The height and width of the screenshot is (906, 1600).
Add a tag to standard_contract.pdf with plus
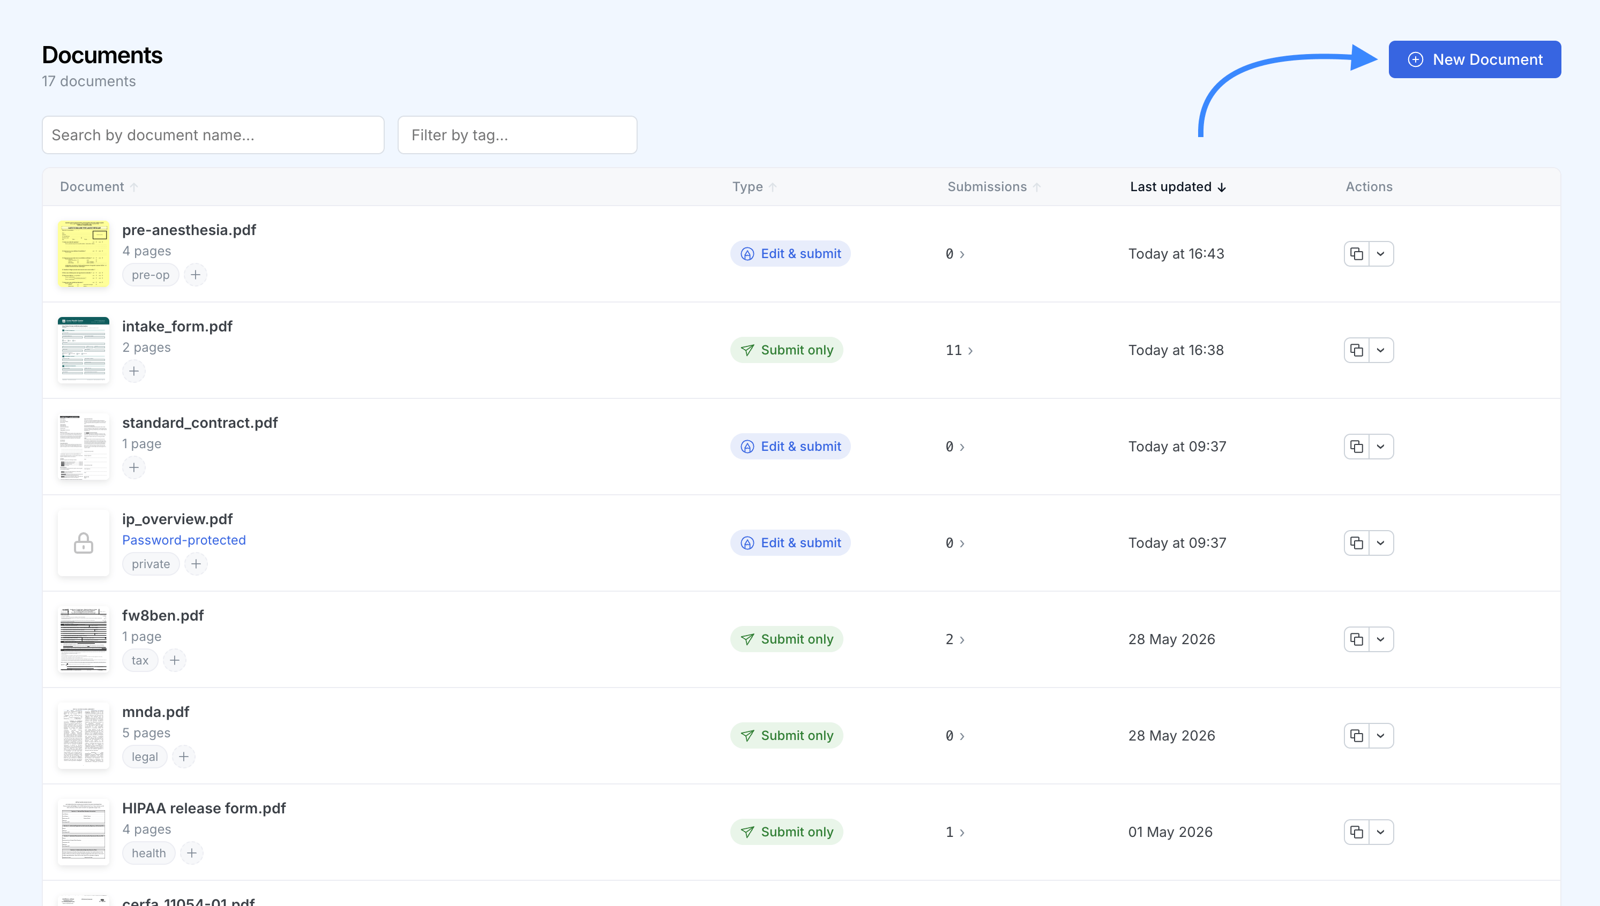[x=134, y=467]
